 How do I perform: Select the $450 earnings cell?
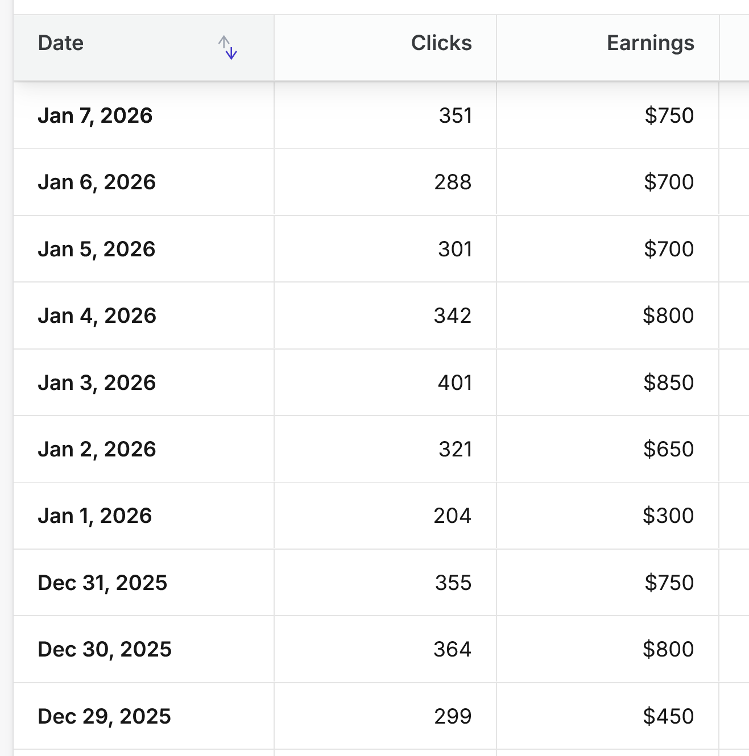[x=668, y=717]
